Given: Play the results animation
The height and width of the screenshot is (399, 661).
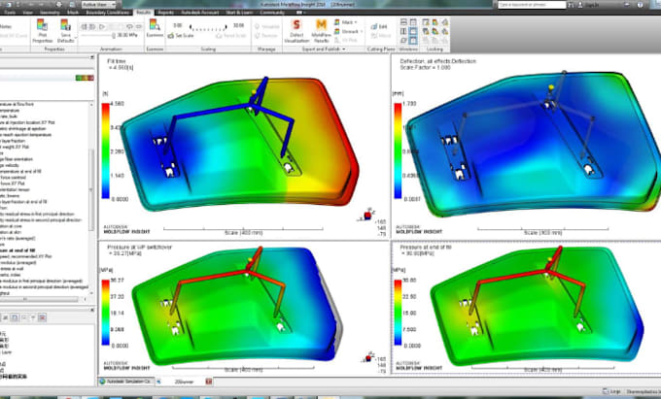Looking at the screenshot, I should [102, 26].
